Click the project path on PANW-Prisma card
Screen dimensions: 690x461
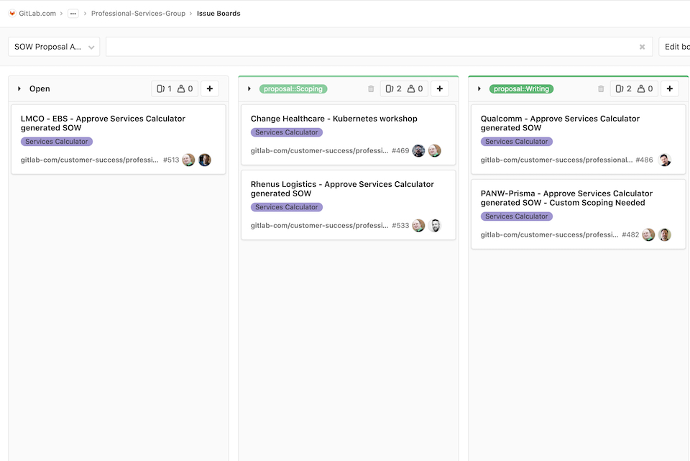point(550,234)
